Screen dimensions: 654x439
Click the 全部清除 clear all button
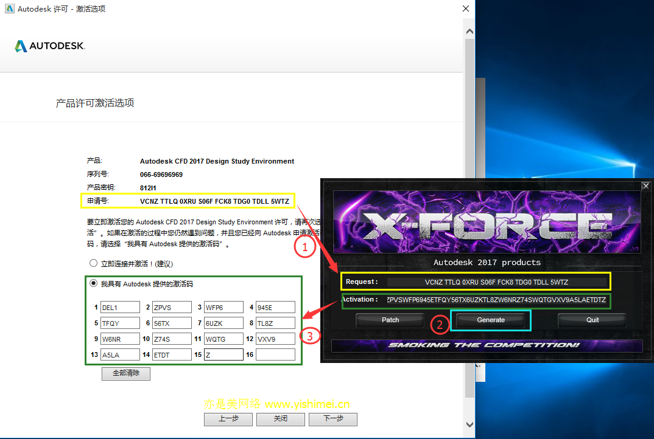pos(126,373)
